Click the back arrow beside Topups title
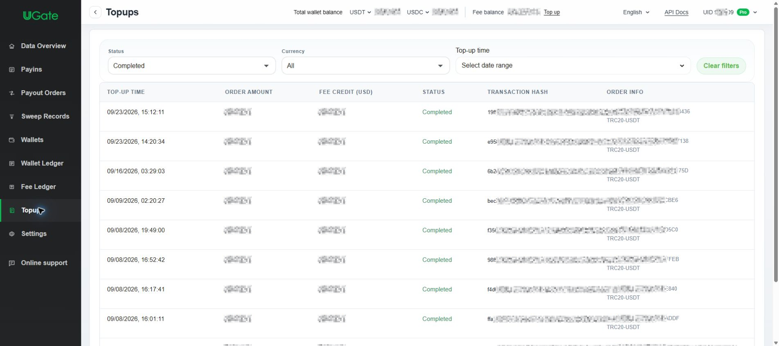The height and width of the screenshot is (346, 779). (95, 12)
